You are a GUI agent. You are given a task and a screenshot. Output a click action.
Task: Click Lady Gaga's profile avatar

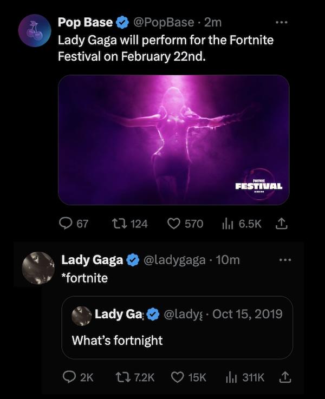click(38, 269)
